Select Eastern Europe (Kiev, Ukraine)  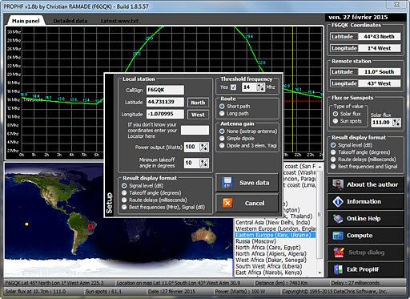tap(275, 235)
